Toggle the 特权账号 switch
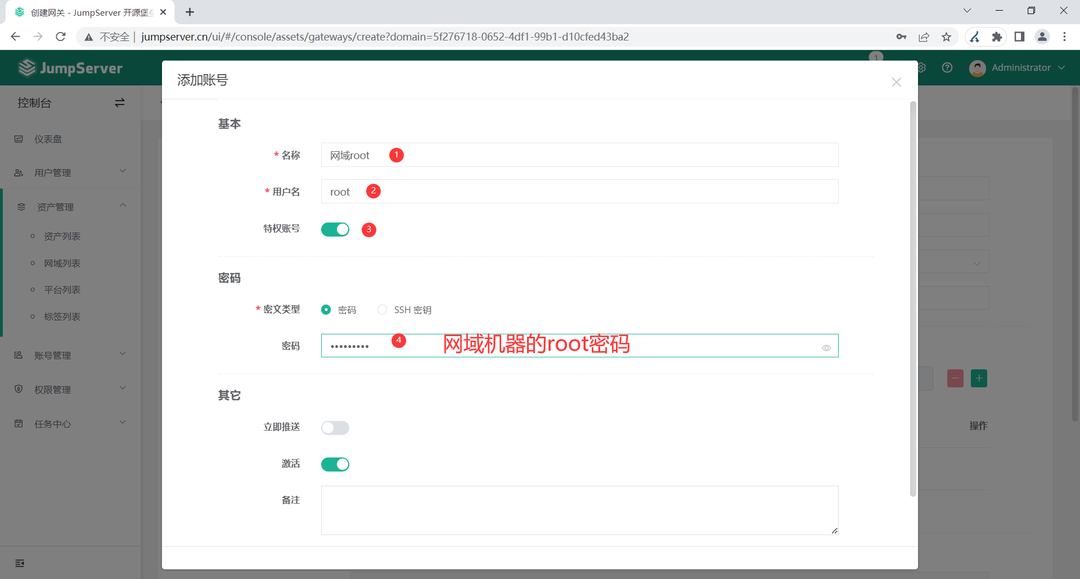 (x=335, y=229)
